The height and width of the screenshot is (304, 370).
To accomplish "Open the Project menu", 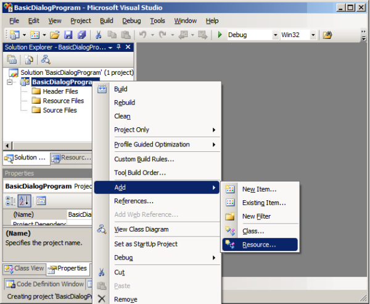I will [x=81, y=21].
